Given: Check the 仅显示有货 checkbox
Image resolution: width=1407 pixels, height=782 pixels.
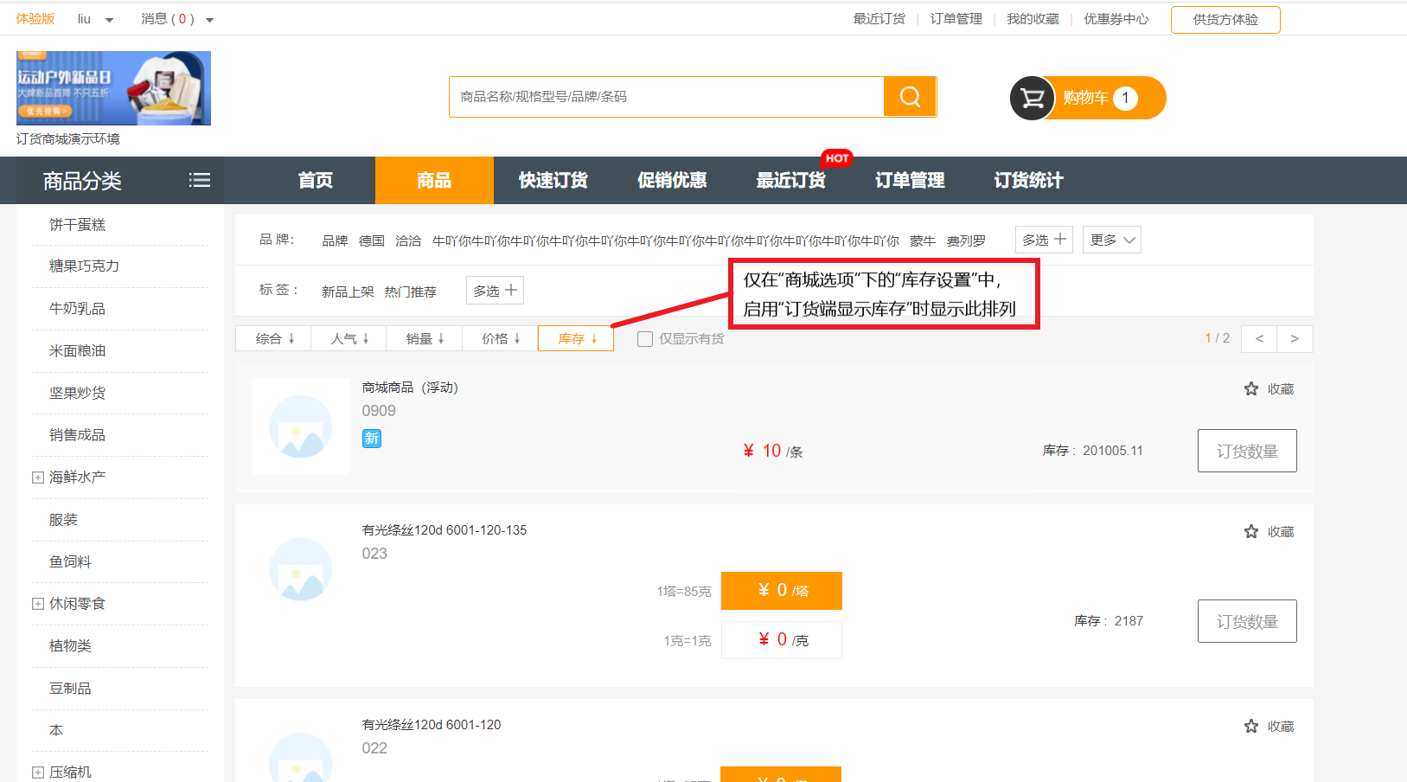Looking at the screenshot, I should click(x=645, y=339).
